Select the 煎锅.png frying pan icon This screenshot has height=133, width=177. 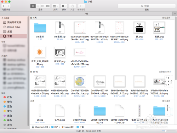(x=159, y=28)
